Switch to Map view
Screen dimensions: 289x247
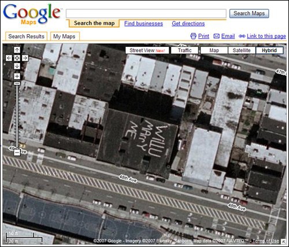pos(214,50)
